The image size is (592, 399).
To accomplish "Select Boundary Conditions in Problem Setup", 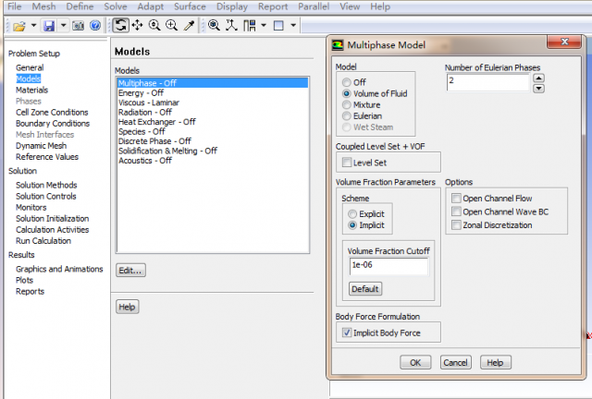I will (53, 123).
